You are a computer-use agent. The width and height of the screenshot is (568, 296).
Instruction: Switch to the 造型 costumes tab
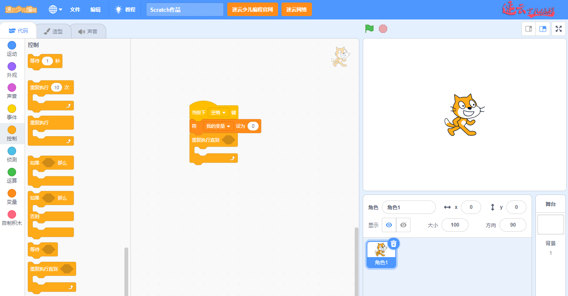point(53,31)
